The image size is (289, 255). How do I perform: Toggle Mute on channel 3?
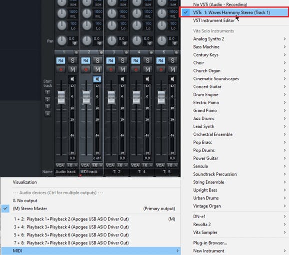123,70
